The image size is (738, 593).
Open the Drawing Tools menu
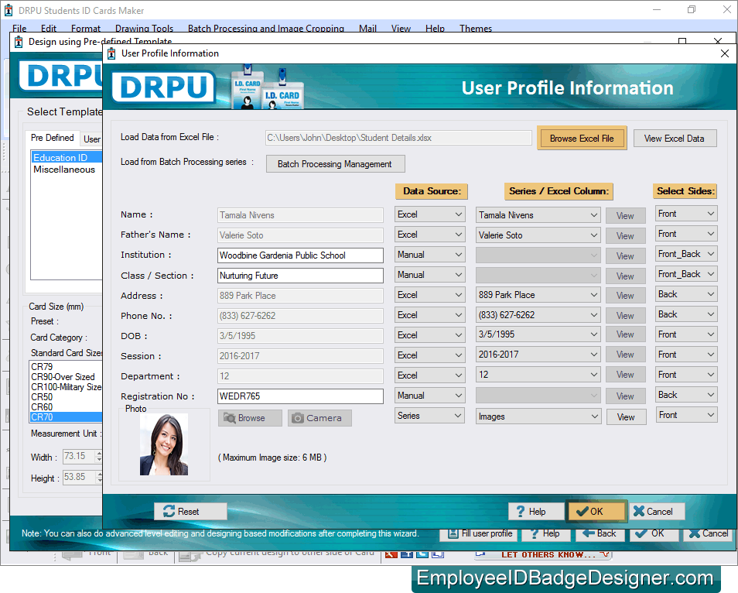tap(144, 29)
